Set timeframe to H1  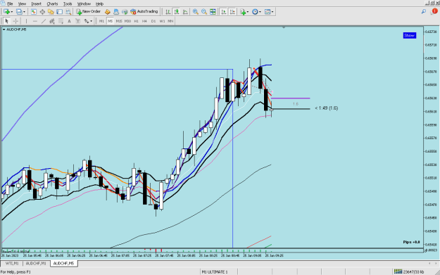click(x=137, y=21)
